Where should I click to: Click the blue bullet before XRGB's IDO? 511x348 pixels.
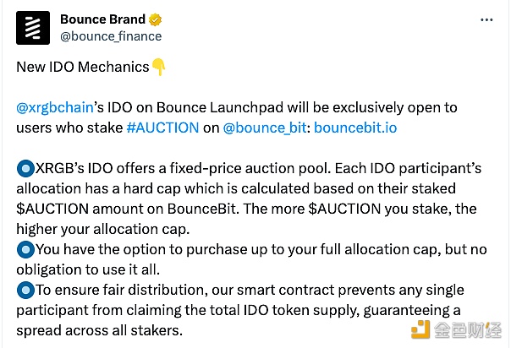point(25,168)
